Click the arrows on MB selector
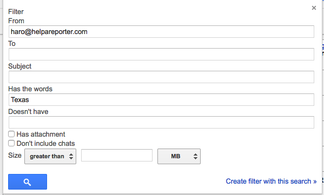This screenshot has width=324, height=195. click(195, 157)
